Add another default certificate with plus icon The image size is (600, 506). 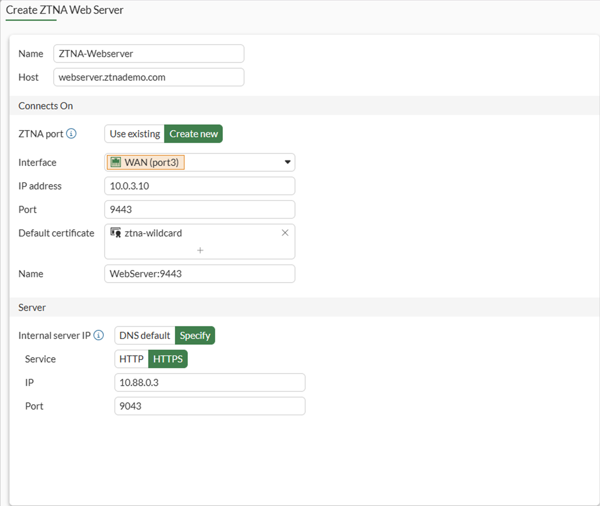tap(200, 250)
